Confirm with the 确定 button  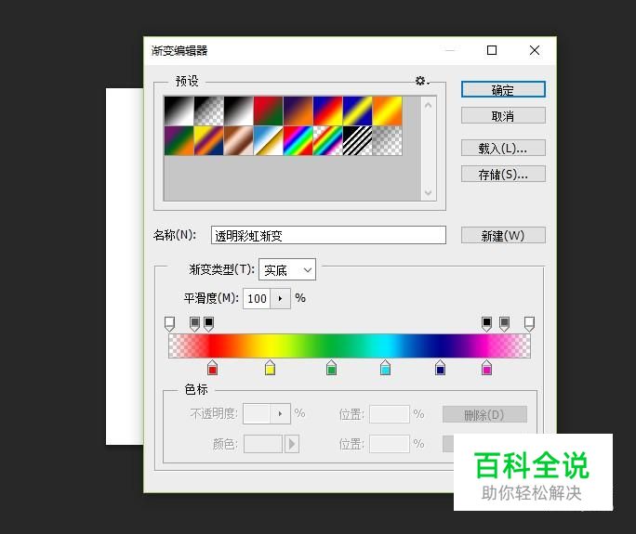point(503,89)
